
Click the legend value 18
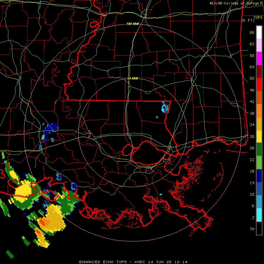[x=252, y=171]
